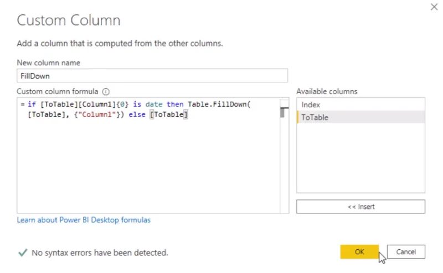The width and height of the screenshot is (443, 273).
Task: Select Index in Available columns
Action: (360, 104)
